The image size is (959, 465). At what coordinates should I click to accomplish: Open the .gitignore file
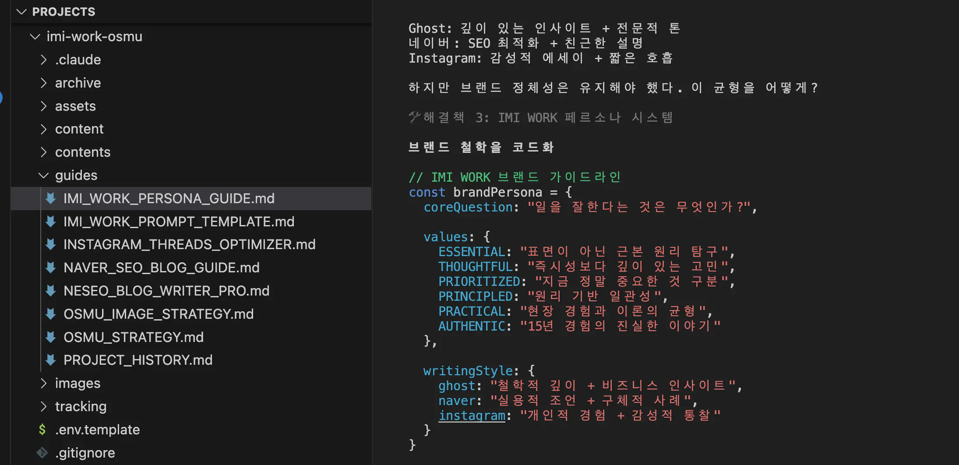[85, 453]
